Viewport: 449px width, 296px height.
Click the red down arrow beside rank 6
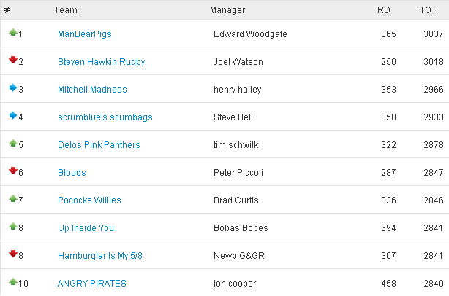point(13,171)
